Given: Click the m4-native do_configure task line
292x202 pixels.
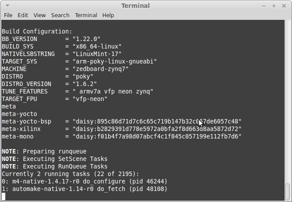Looking at the screenshot, I should click(x=85, y=182).
